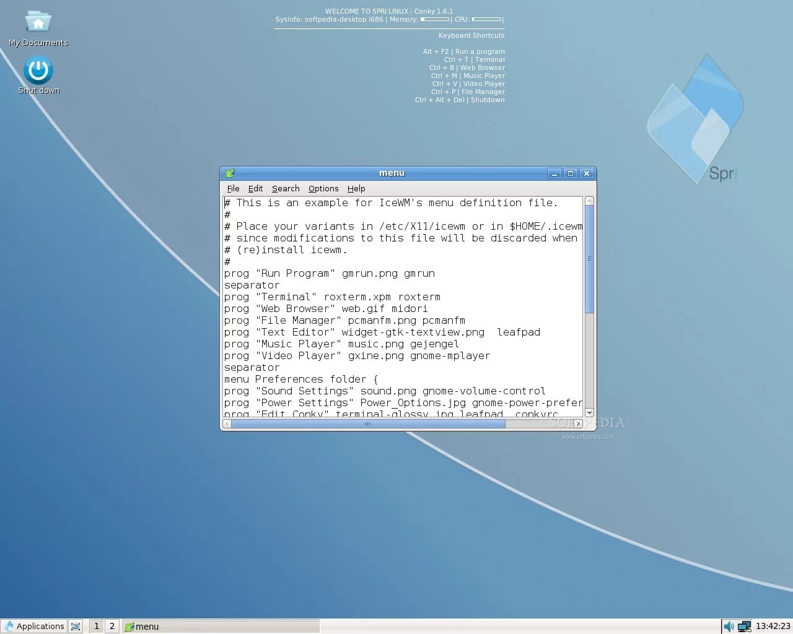Open the leafpad window menu icon
793x634 pixels.
[x=230, y=173]
